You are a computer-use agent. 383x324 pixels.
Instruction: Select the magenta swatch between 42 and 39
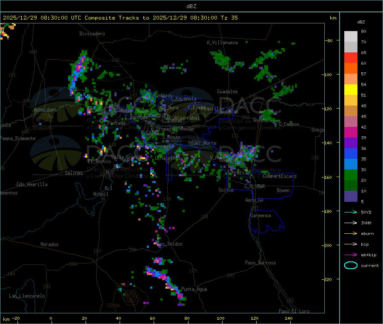pyautogui.click(x=351, y=132)
